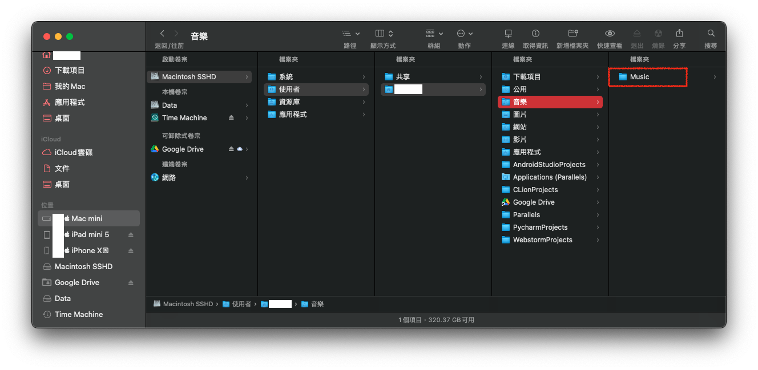
Task: Expand the Network item chevron
Action: pyautogui.click(x=247, y=178)
